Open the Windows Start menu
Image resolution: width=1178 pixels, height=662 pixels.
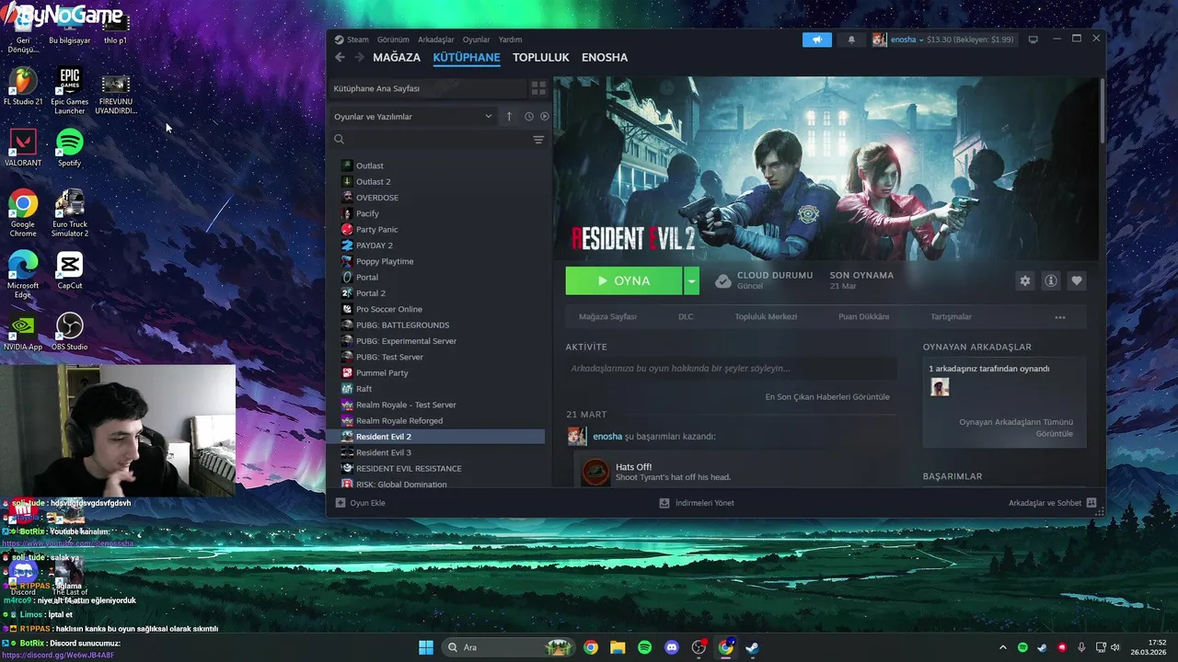(426, 647)
